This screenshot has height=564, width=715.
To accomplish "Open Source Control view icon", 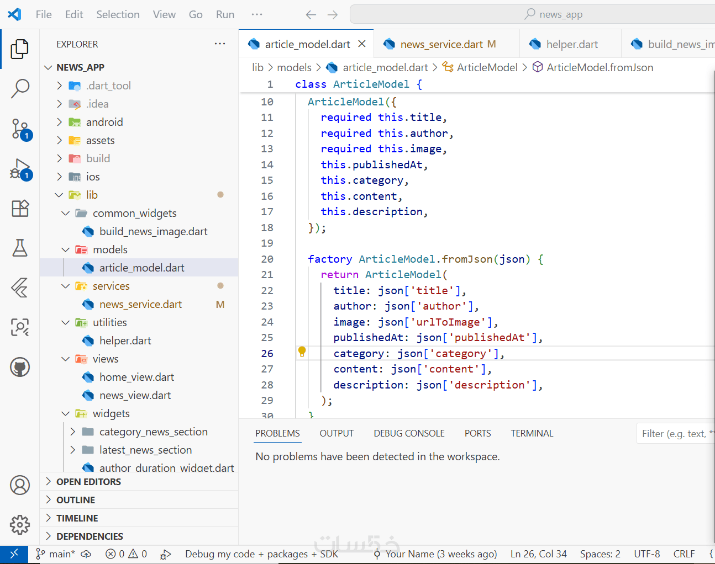I will click(20, 129).
